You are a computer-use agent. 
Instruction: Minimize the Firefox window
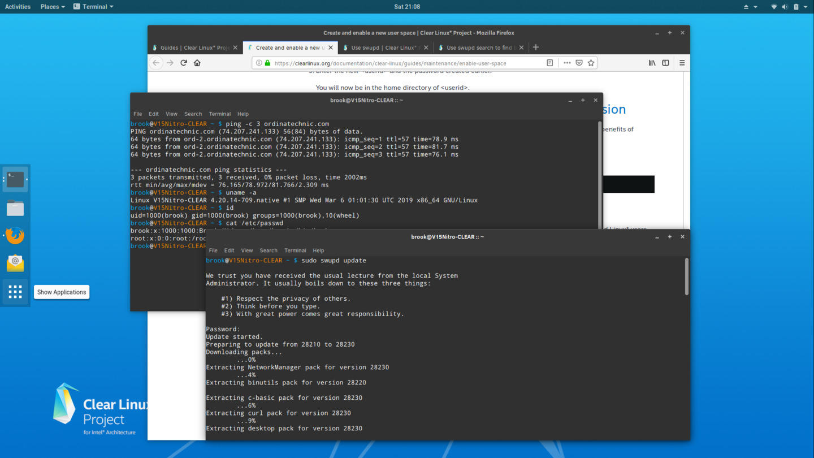point(657,33)
